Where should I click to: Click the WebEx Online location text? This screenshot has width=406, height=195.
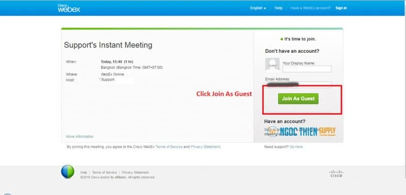112,74
